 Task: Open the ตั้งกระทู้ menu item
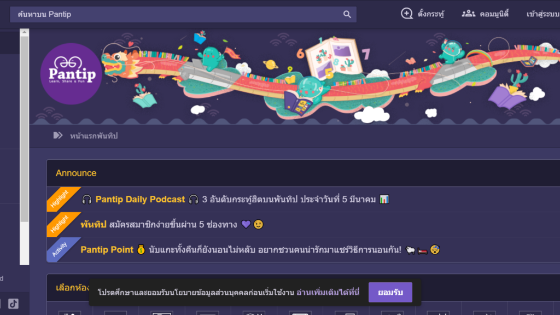(x=431, y=14)
